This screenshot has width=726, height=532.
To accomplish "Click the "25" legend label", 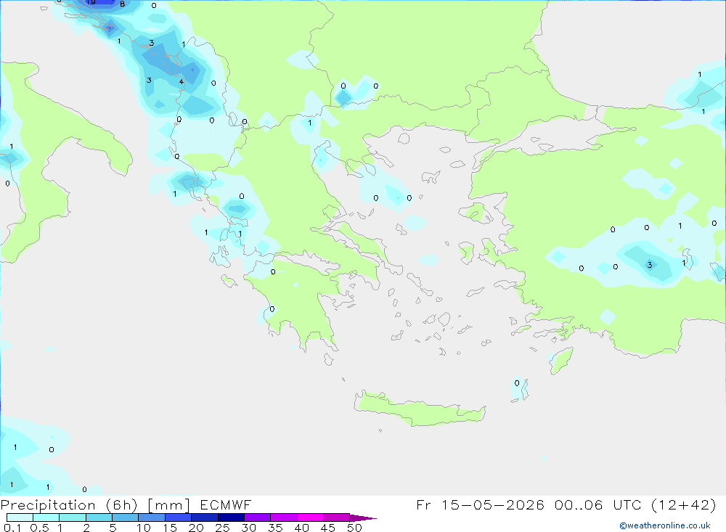I will (222, 528).
